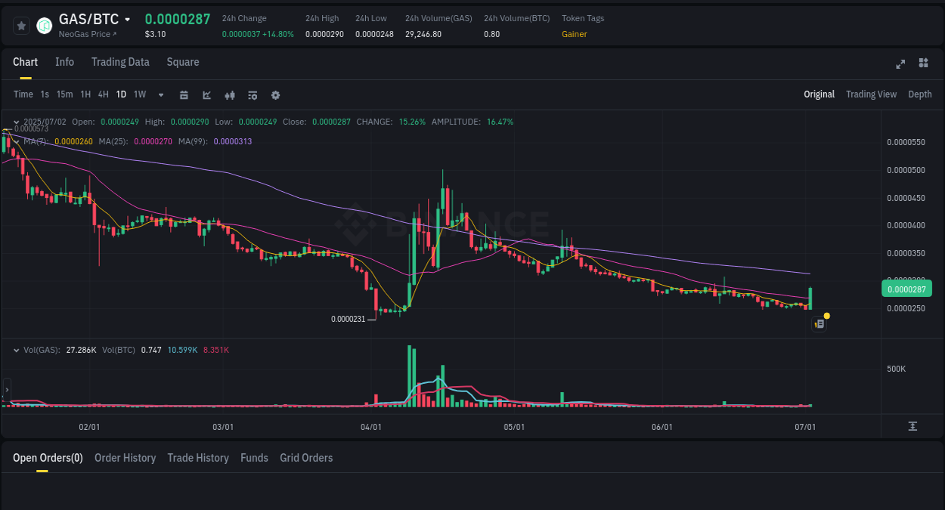Expand chart to fullscreen with arrows icon
Screen dimensions: 945x510
(x=900, y=64)
